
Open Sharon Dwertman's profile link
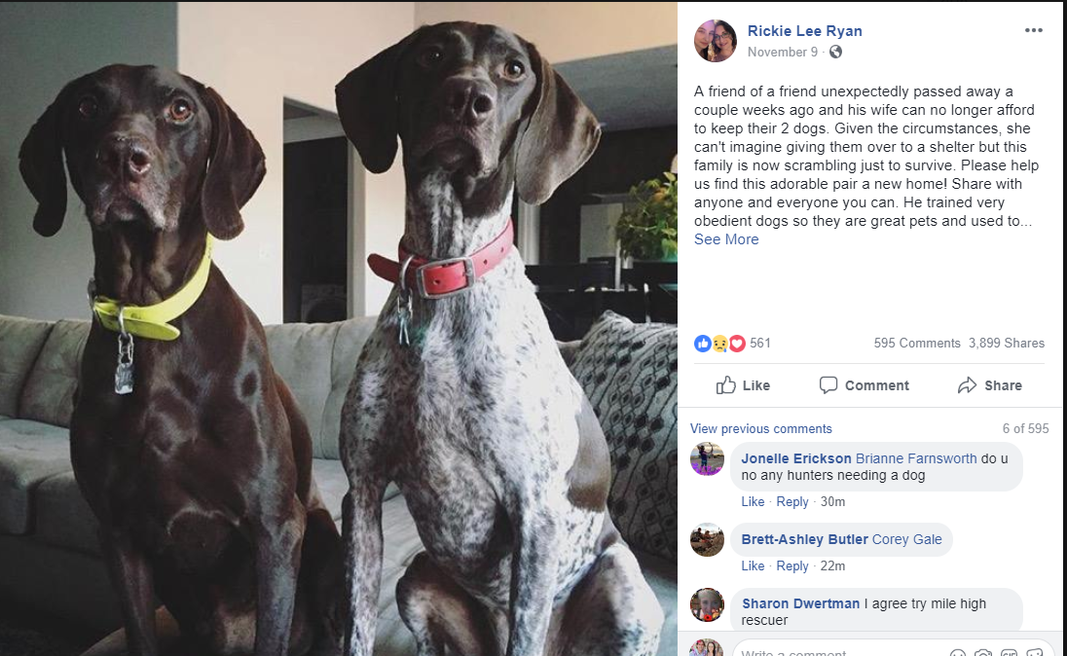click(x=800, y=603)
